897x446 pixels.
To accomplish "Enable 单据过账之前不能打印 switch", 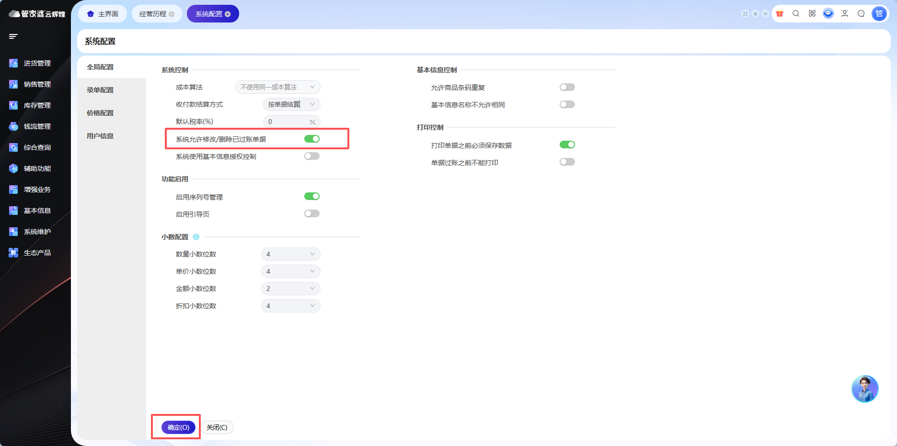I will pyautogui.click(x=567, y=162).
